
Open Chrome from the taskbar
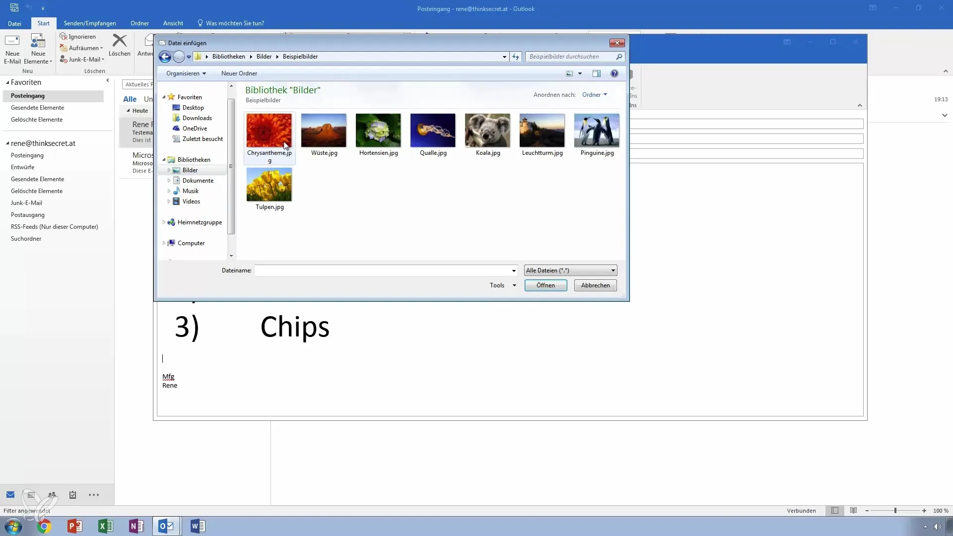coord(44,526)
